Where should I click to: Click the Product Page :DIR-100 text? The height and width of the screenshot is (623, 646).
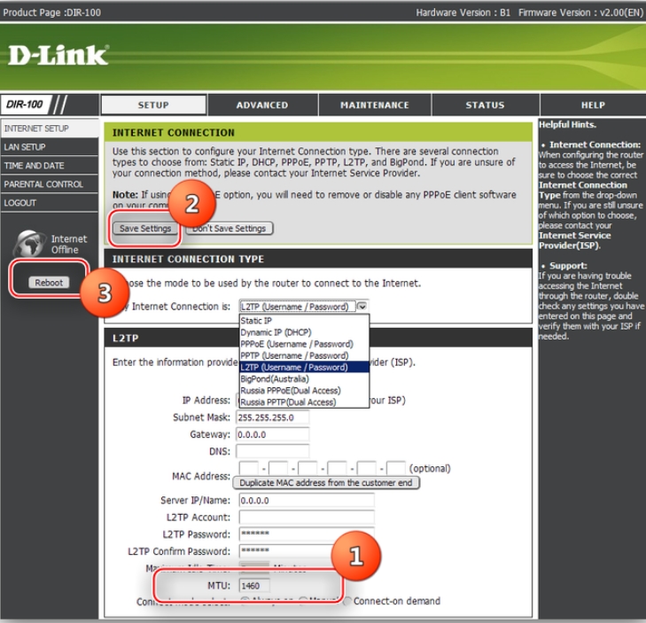coord(52,12)
